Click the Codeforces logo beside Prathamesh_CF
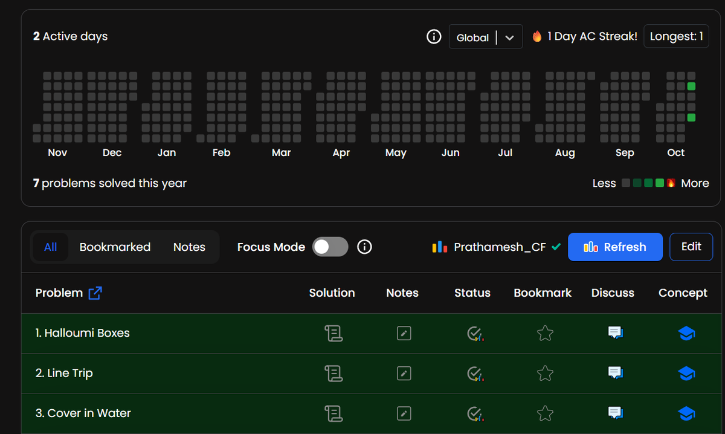The image size is (725, 434). coord(439,247)
